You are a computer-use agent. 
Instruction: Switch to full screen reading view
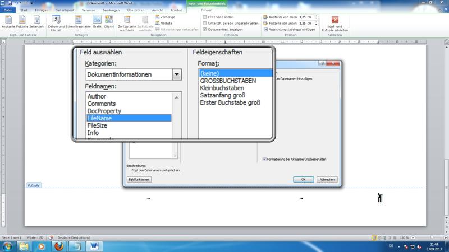click(x=379, y=237)
